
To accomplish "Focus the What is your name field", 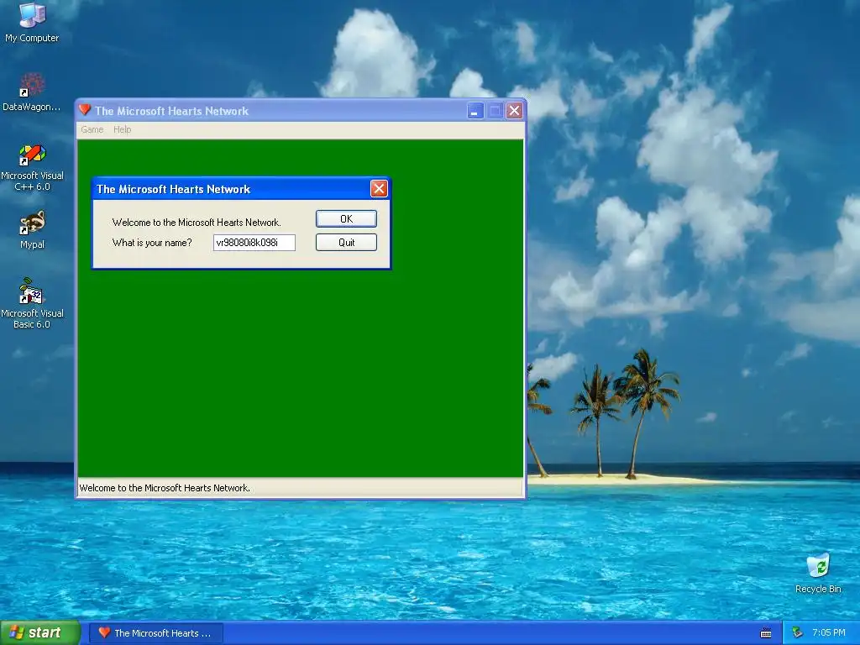I will pyautogui.click(x=254, y=243).
